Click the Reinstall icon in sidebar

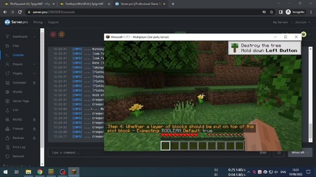click(x=7, y=156)
